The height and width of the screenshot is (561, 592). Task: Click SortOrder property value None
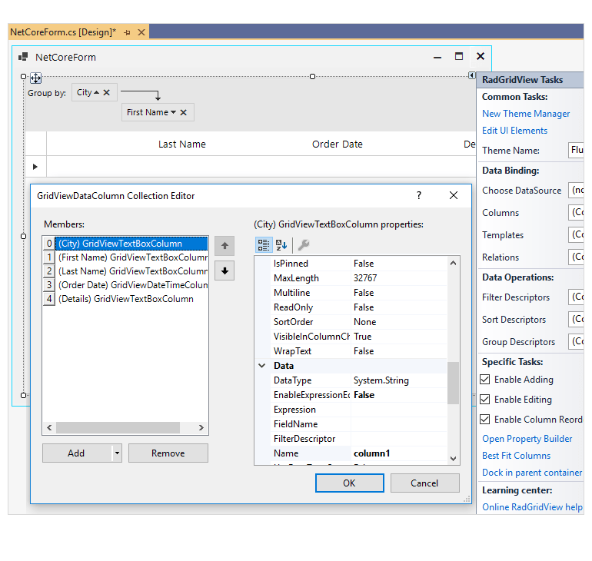[400, 322]
